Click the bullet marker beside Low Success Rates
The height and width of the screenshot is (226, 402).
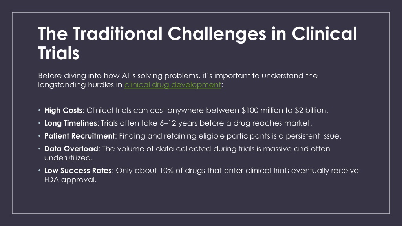[40, 171]
